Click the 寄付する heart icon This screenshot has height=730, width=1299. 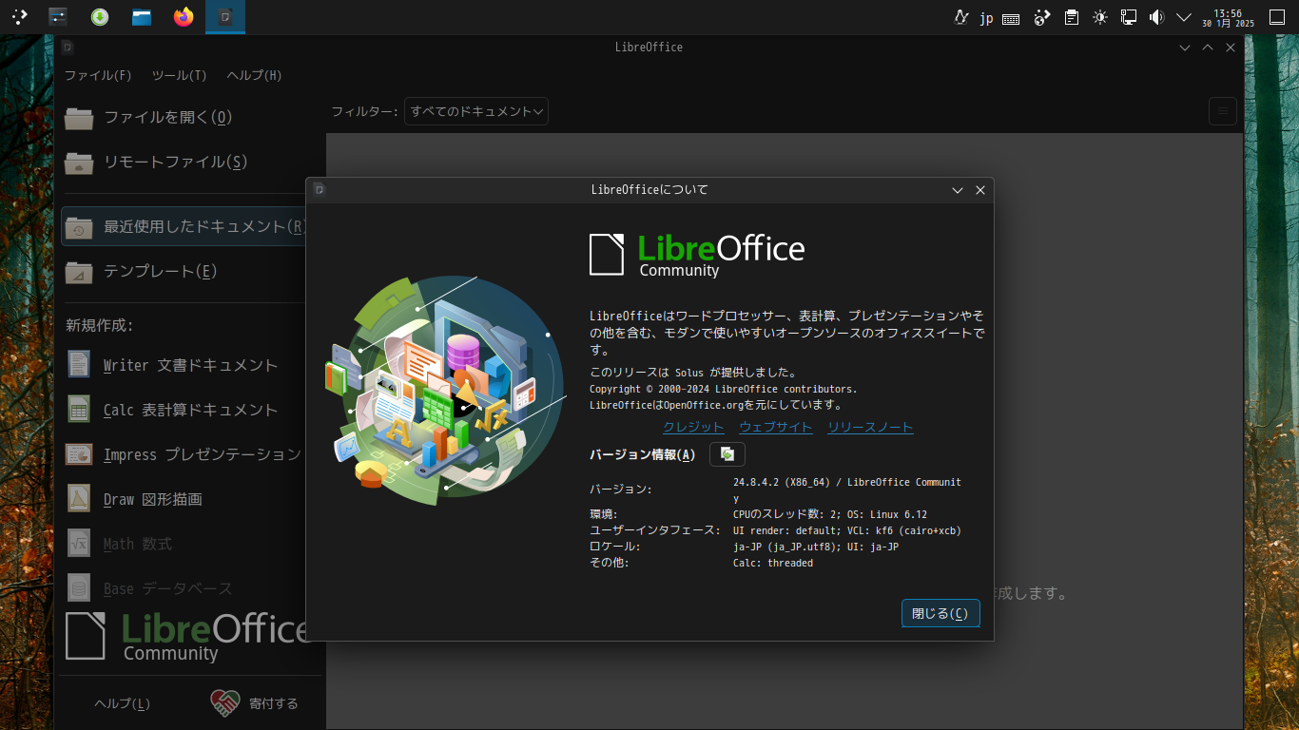(225, 703)
